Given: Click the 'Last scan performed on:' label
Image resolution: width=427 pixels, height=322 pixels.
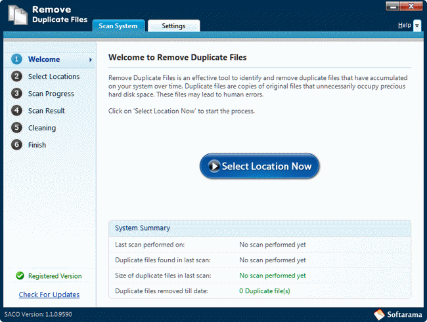Looking at the screenshot, I should [x=150, y=245].
